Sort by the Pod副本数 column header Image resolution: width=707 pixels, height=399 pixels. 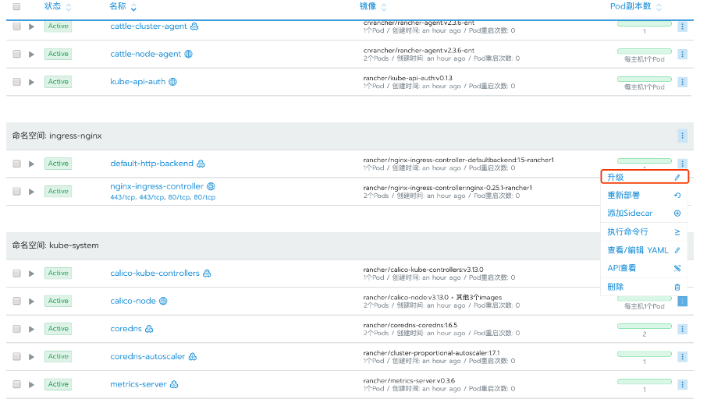[636, 6]
